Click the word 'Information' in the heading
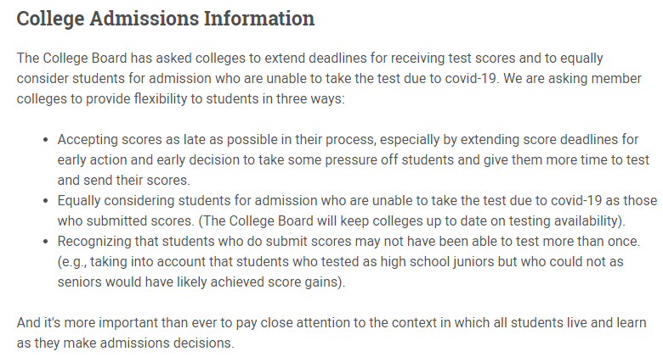 pyautogui.click(x=259, y=19)
